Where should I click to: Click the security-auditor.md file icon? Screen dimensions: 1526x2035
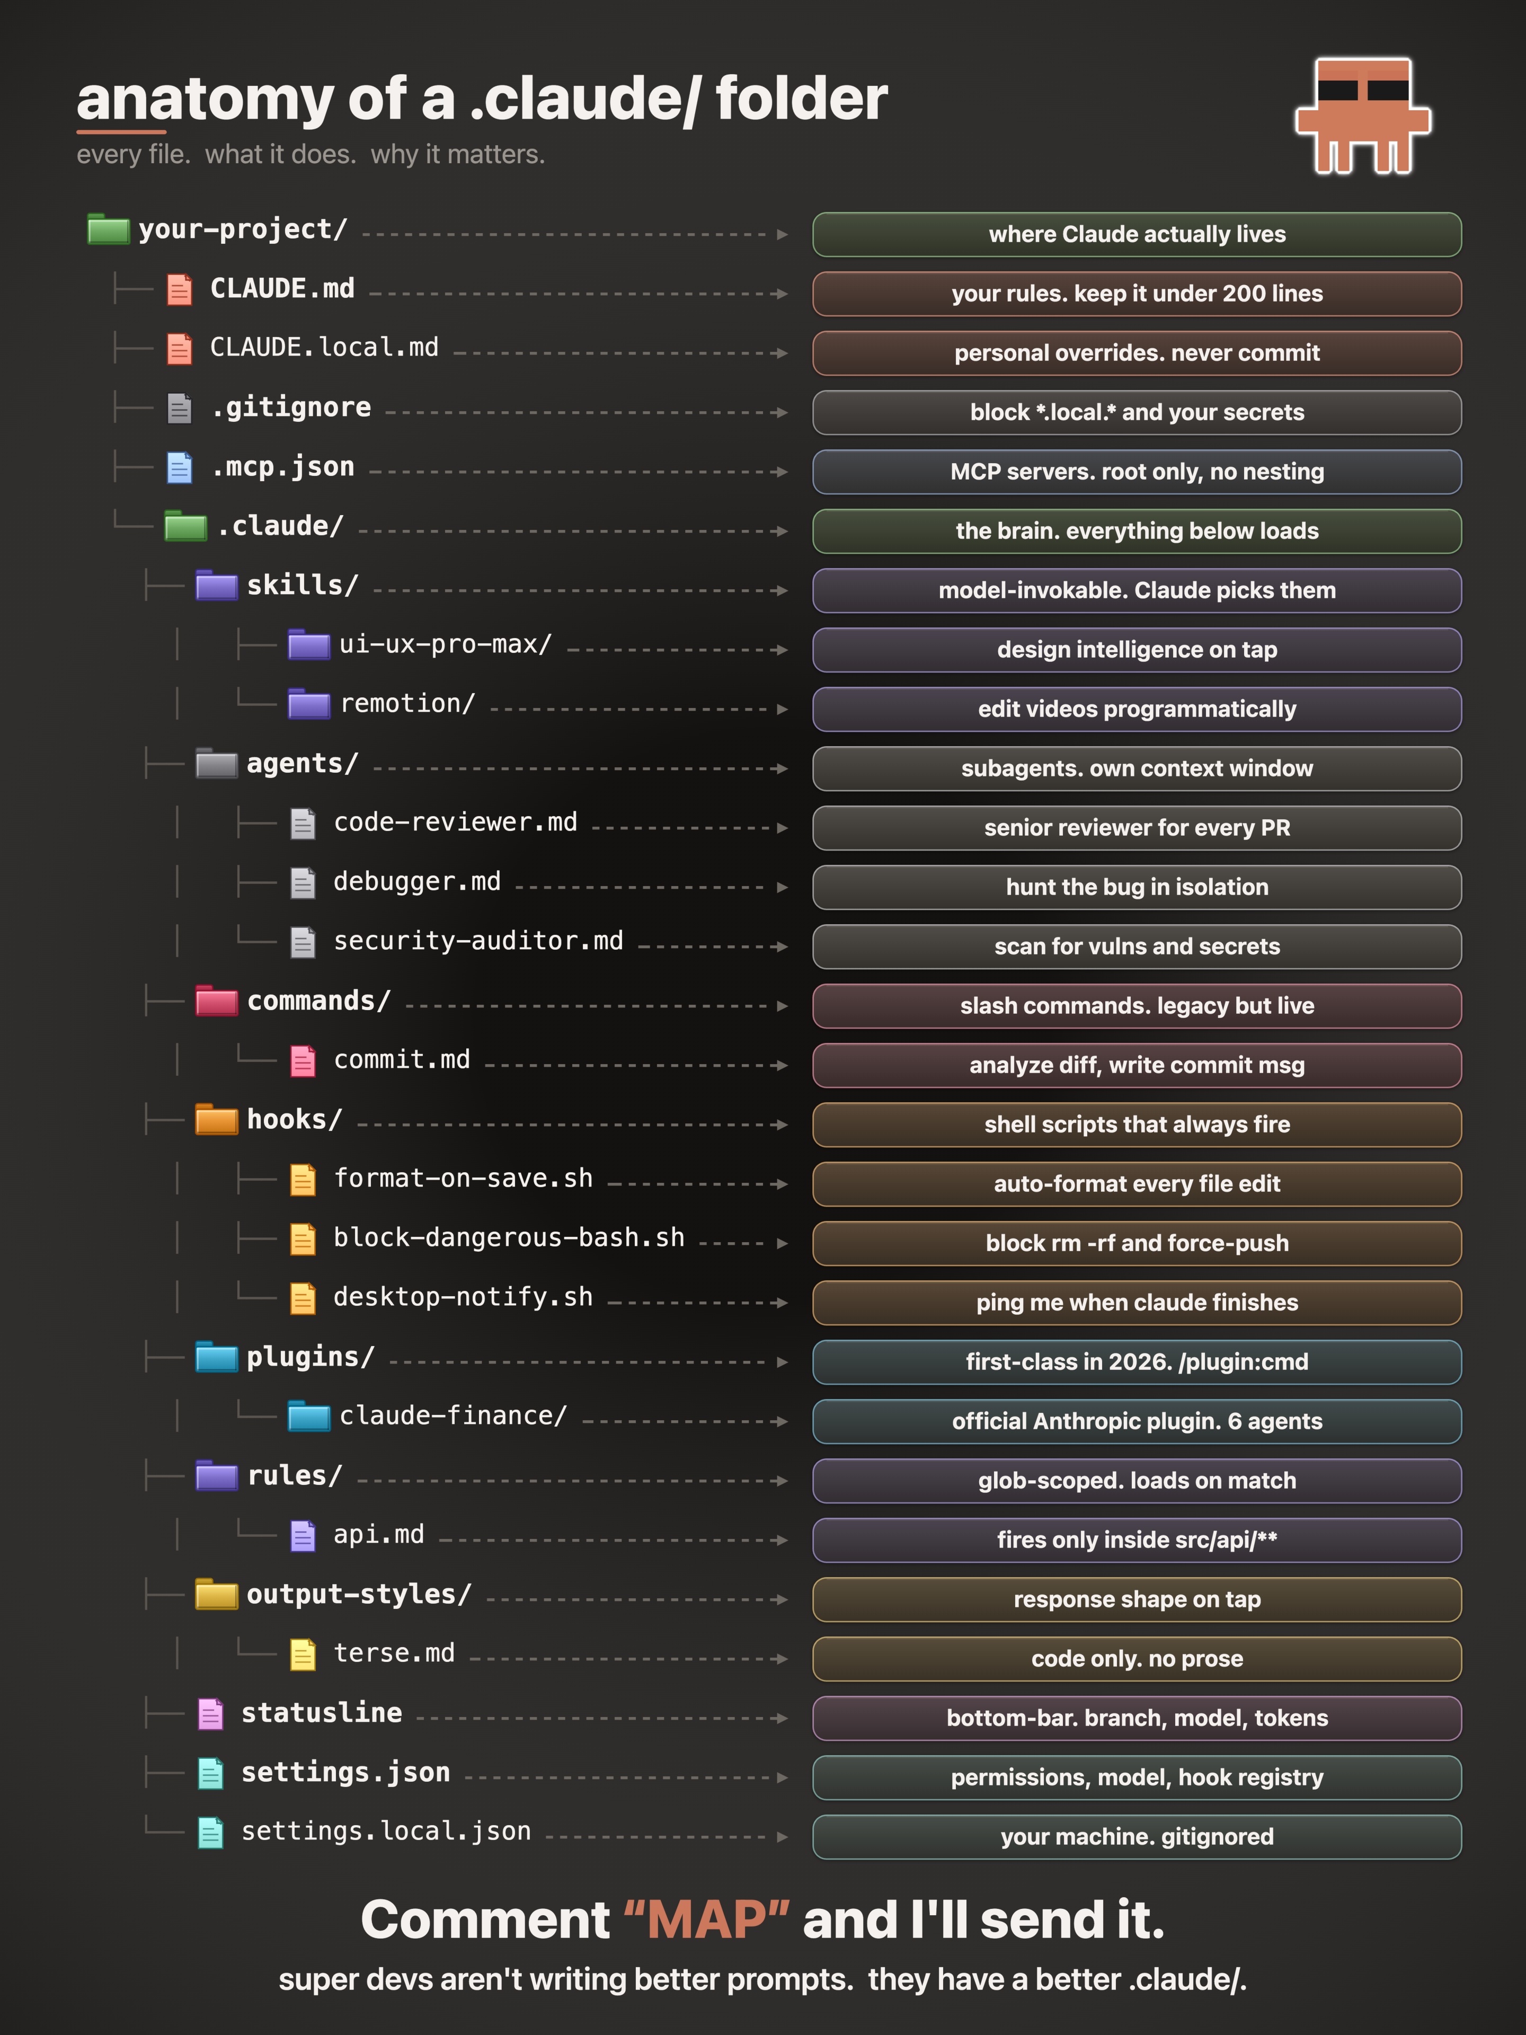[x=303, y=942]
